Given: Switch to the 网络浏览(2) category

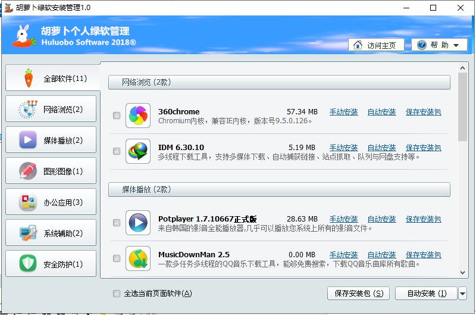Looking at the screenshot, I should click(x=51, y=109).
